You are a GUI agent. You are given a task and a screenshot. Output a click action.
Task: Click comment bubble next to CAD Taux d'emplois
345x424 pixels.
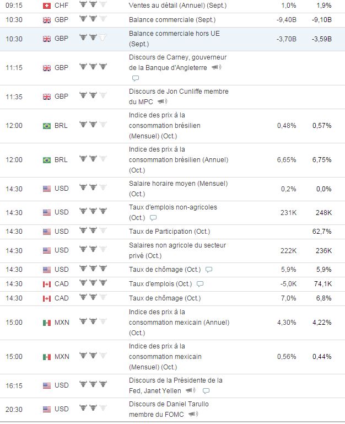(x=200, y=284)
